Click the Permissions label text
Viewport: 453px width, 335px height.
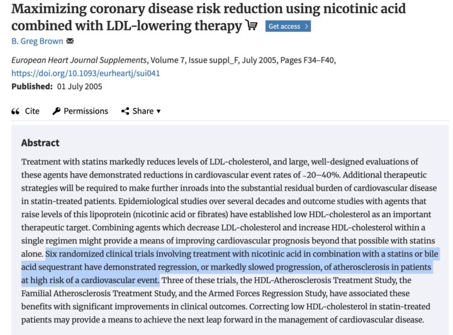coord(86,111)
